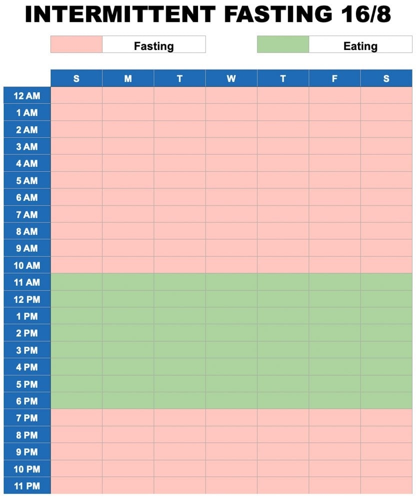Select the 11 PM row label

27,486
